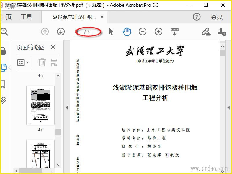This screenshot has width=232, height=174.
Task: Click the text 指导老师：张光辉 副教授
Action: pyautogui.click(x=150, y=155)
